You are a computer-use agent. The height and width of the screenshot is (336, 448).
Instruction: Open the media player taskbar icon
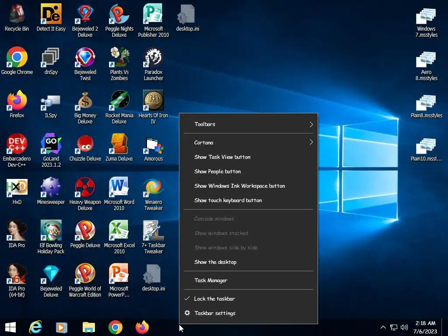[61, 327]
